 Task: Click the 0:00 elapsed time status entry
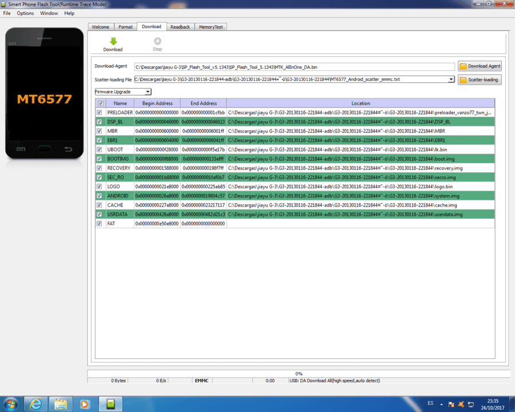270,381
